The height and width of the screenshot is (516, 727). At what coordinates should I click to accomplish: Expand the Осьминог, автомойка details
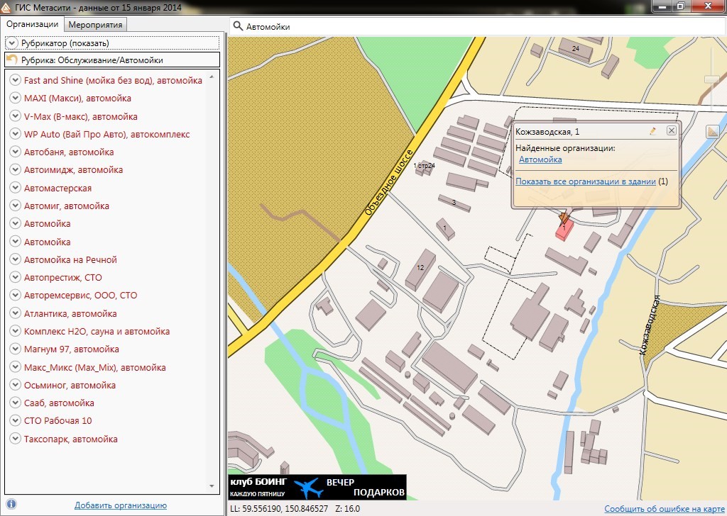pos(16,385)
